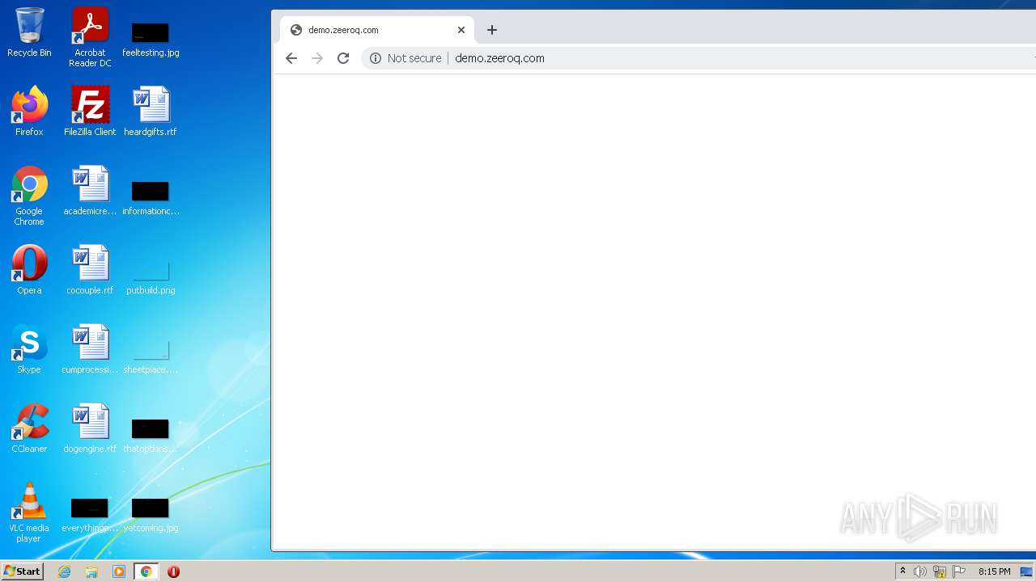
Task: Select dogengine.rtf document
Action: pos(90,428)
